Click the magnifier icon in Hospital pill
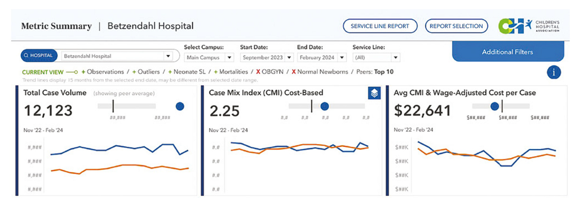576x198 pixels. tap(26, 56)
